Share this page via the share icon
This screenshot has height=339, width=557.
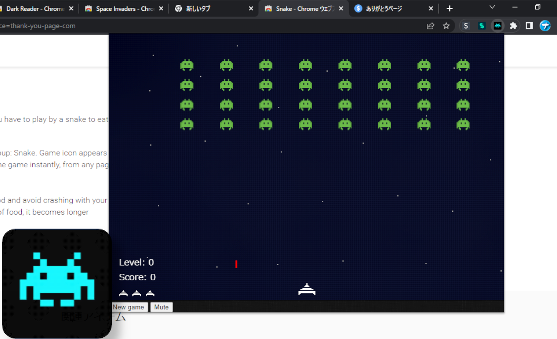click(430, 26)
